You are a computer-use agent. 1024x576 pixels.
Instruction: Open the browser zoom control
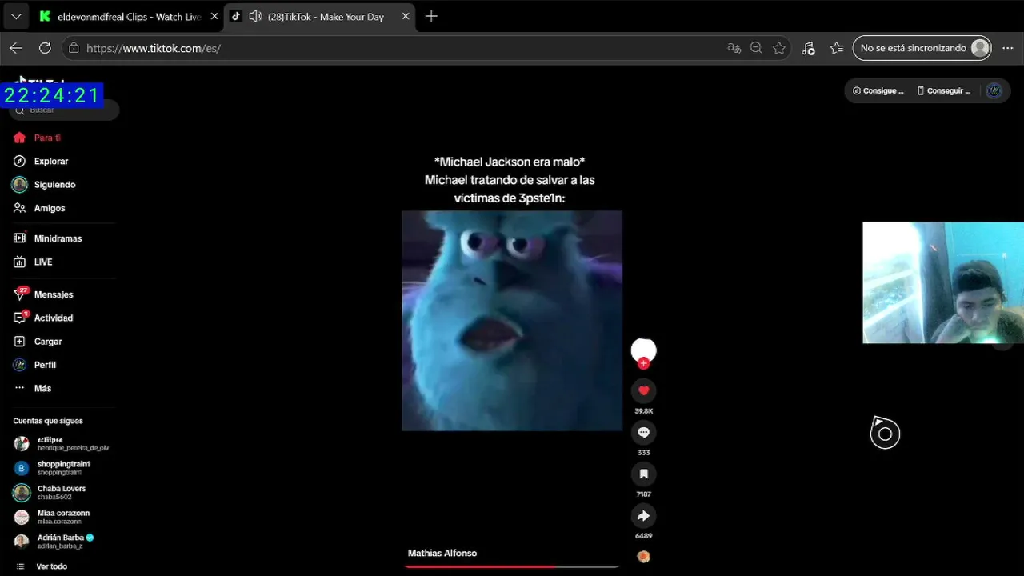756,48
